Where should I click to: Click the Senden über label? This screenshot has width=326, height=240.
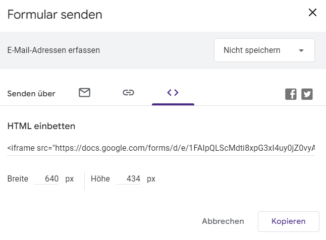coord(31,94)
